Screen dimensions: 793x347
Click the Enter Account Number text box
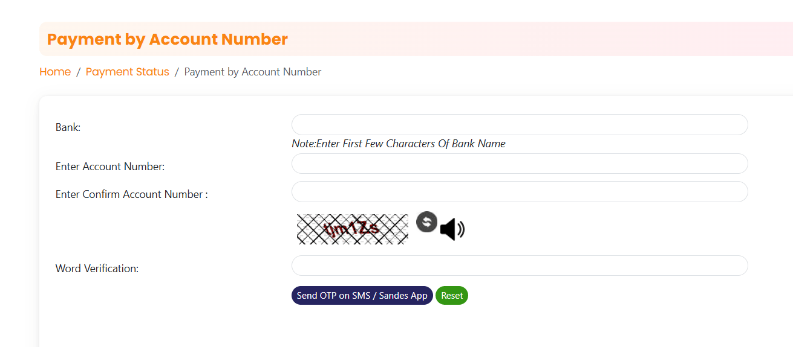click(x=520, y=164)
